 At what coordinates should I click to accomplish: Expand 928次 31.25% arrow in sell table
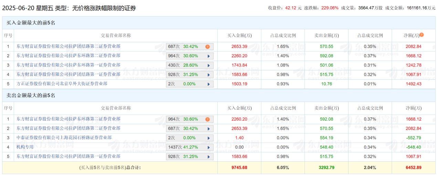pyautogui.click(x=208, y=156)
